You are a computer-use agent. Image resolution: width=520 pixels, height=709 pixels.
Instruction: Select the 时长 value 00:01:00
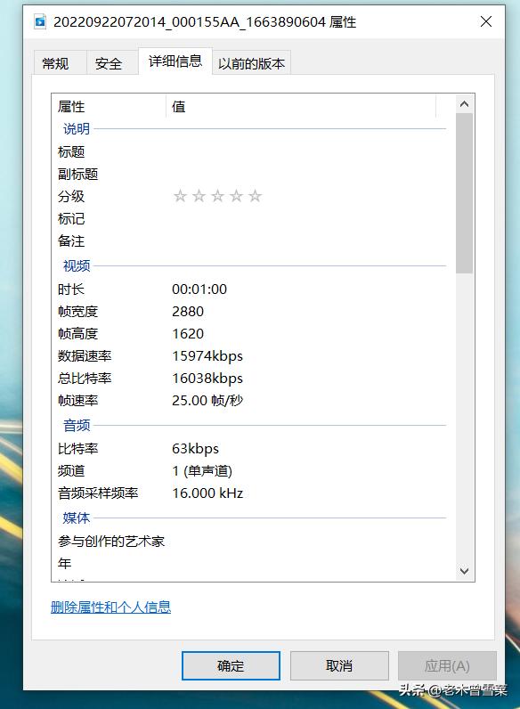199,289
